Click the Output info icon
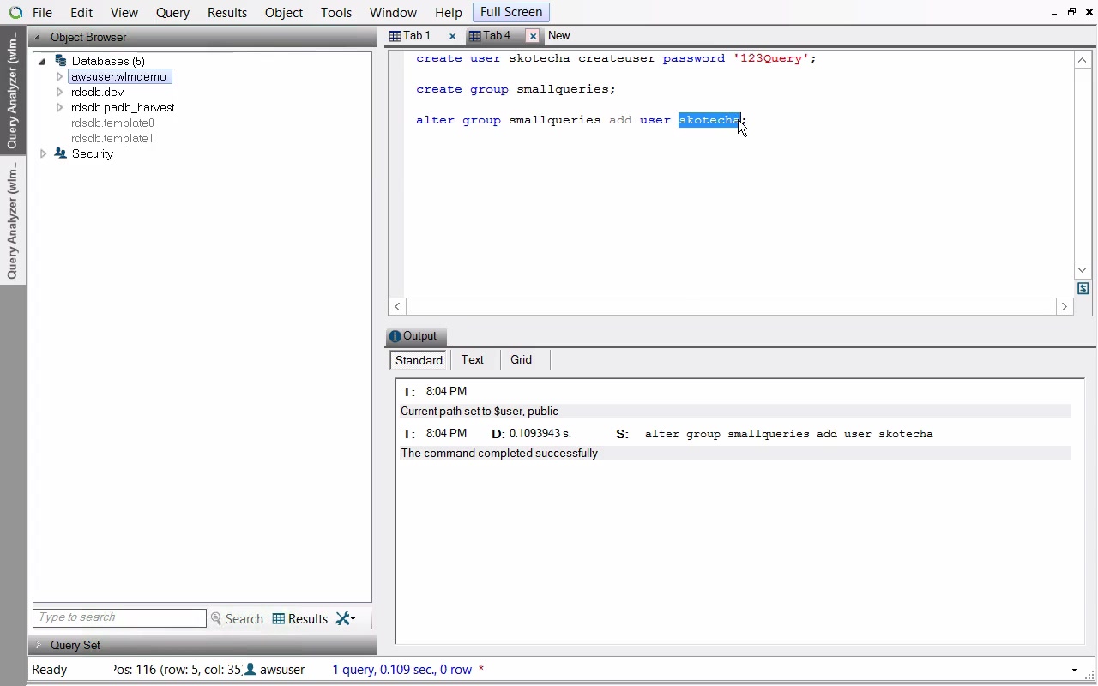1098x686 pixels. (x=395, y=336)
